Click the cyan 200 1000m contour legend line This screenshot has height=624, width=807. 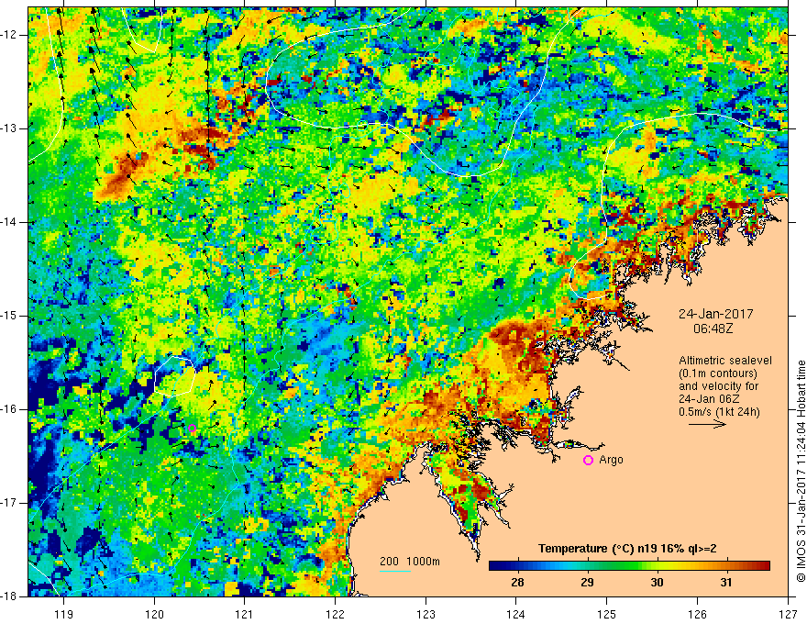(394, 571)
